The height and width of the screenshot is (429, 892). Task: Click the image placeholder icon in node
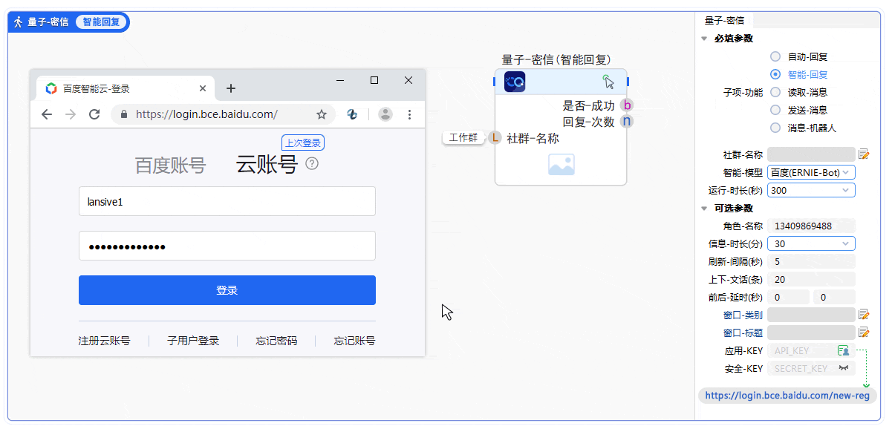pyautogui.click(x=561, y=164)
